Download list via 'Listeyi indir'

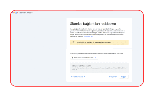(x=113, y=77)
